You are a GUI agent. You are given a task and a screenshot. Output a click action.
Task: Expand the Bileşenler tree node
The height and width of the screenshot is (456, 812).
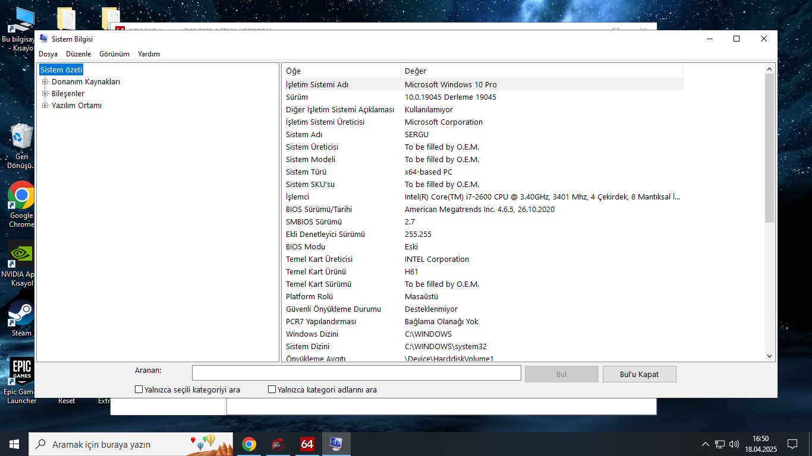pos(45,94)
